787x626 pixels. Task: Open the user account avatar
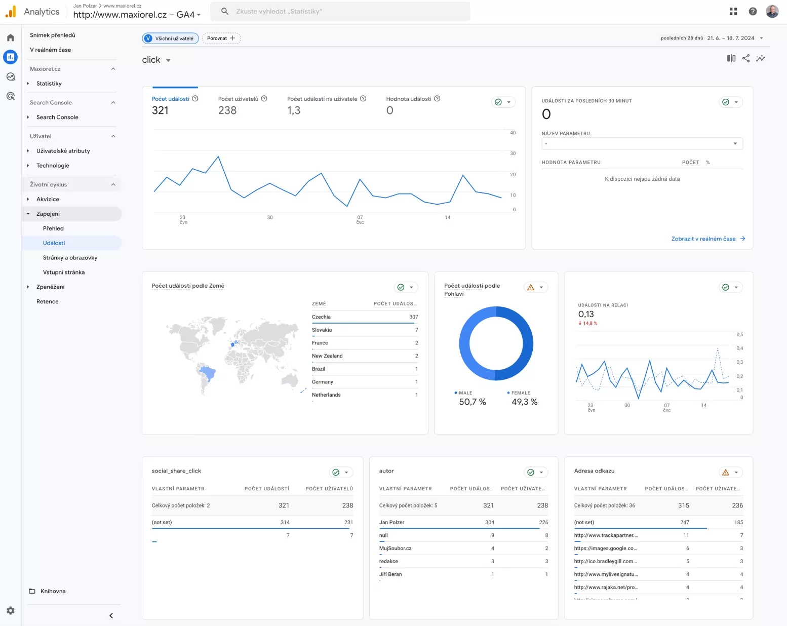pos(772,12)
